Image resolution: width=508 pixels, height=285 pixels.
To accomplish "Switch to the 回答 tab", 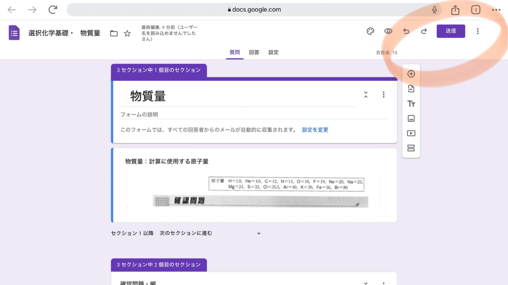I will (x=254, y=52).
